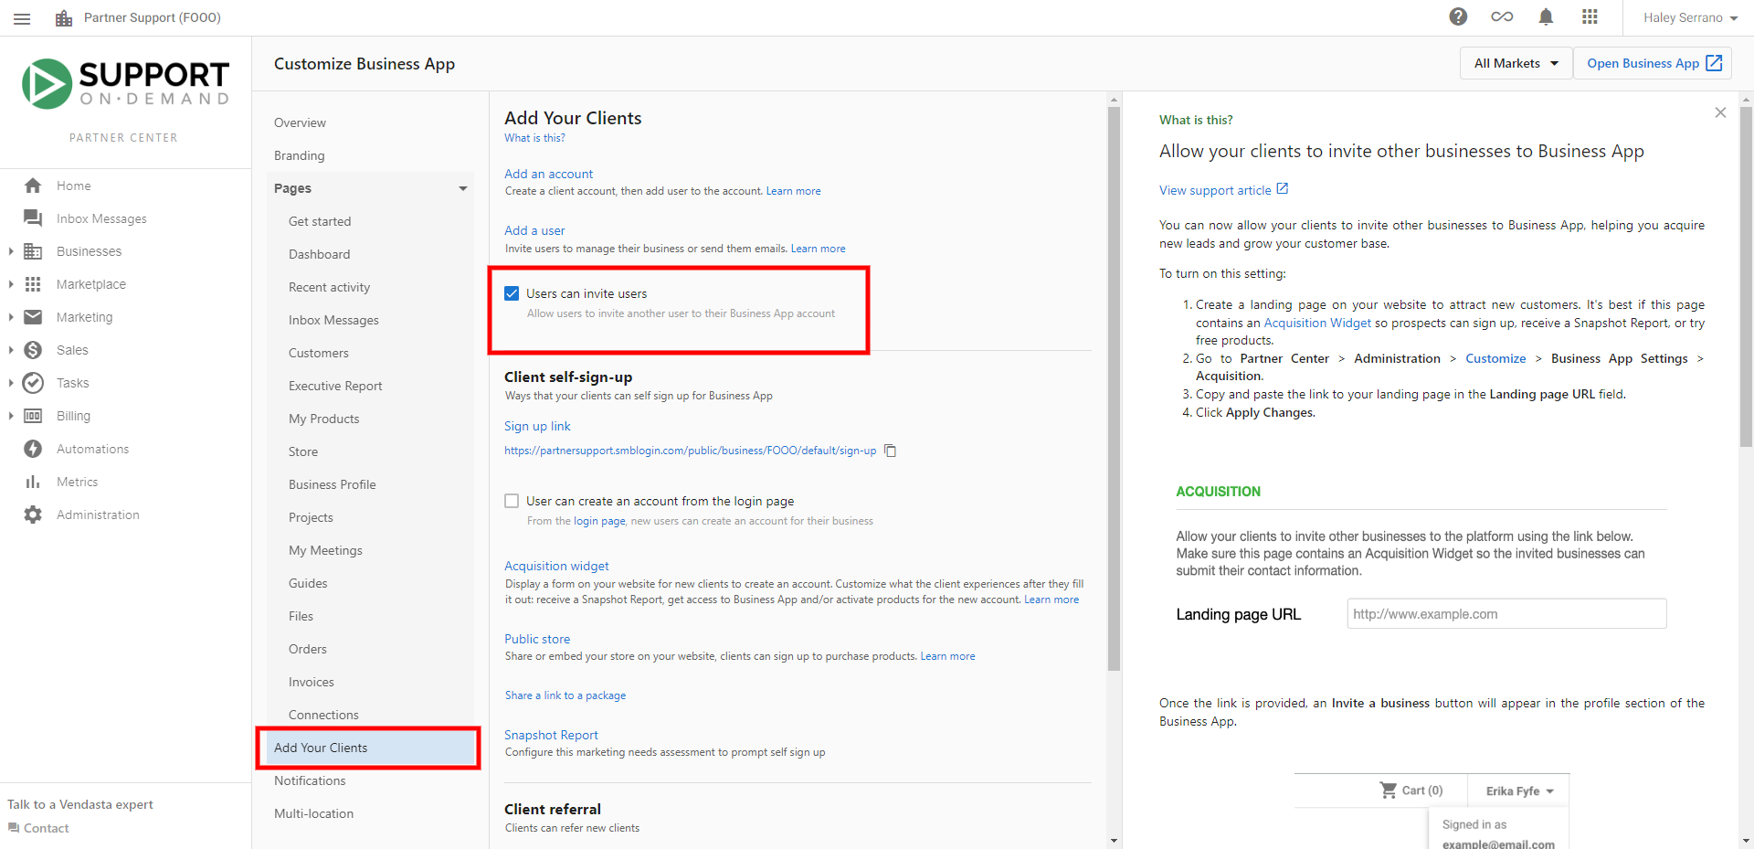Click the Businesses building icon
The height and width of the screenshot is (849, 1754).
33,251
